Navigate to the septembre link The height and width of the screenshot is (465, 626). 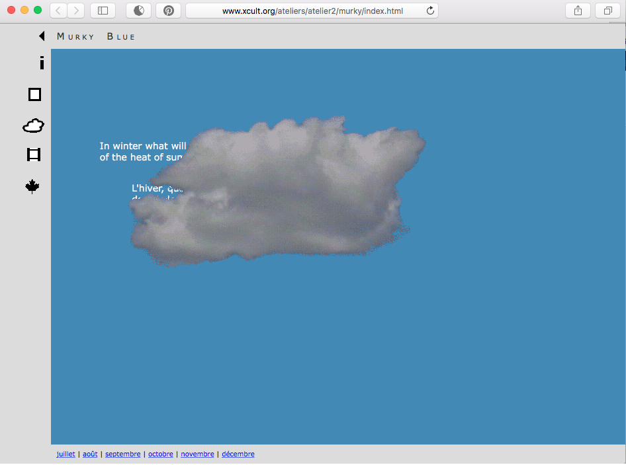click(122, 454)
